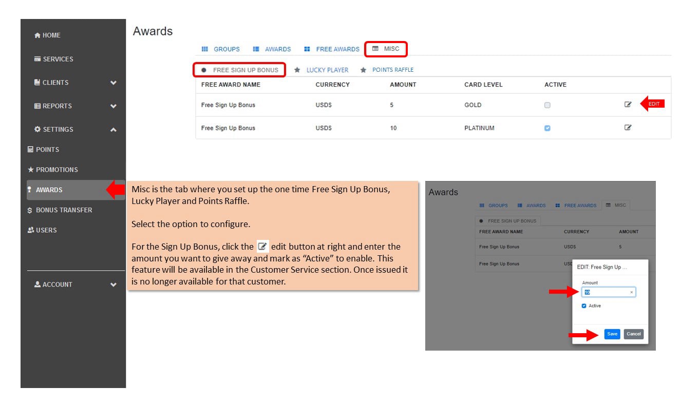Edit the PLATINUM Free Sign Up Bonus
699x407 pixels.
pyautogui.click(x=628, y=128)
